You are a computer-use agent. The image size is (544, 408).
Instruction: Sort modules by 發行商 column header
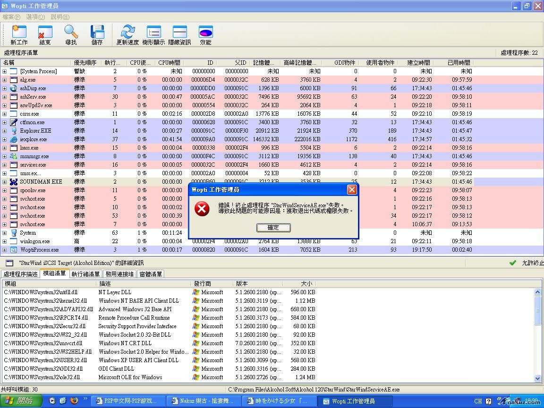[212, 284]
